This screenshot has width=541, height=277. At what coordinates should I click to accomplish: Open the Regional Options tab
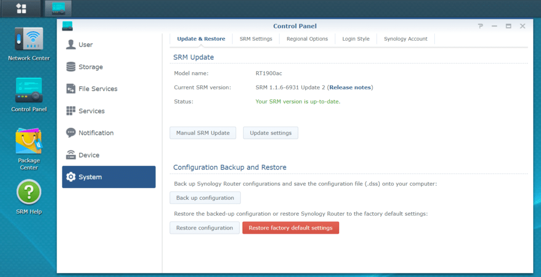307,39
